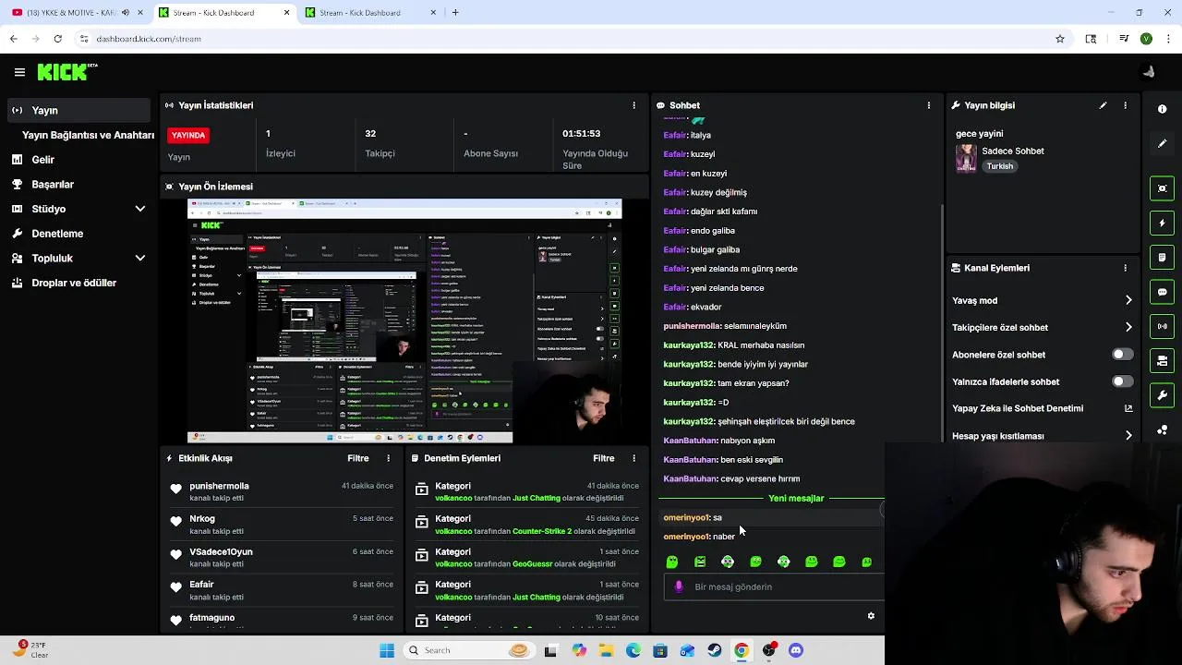
Task: Click the stream preview video
Action: [404, 321]
